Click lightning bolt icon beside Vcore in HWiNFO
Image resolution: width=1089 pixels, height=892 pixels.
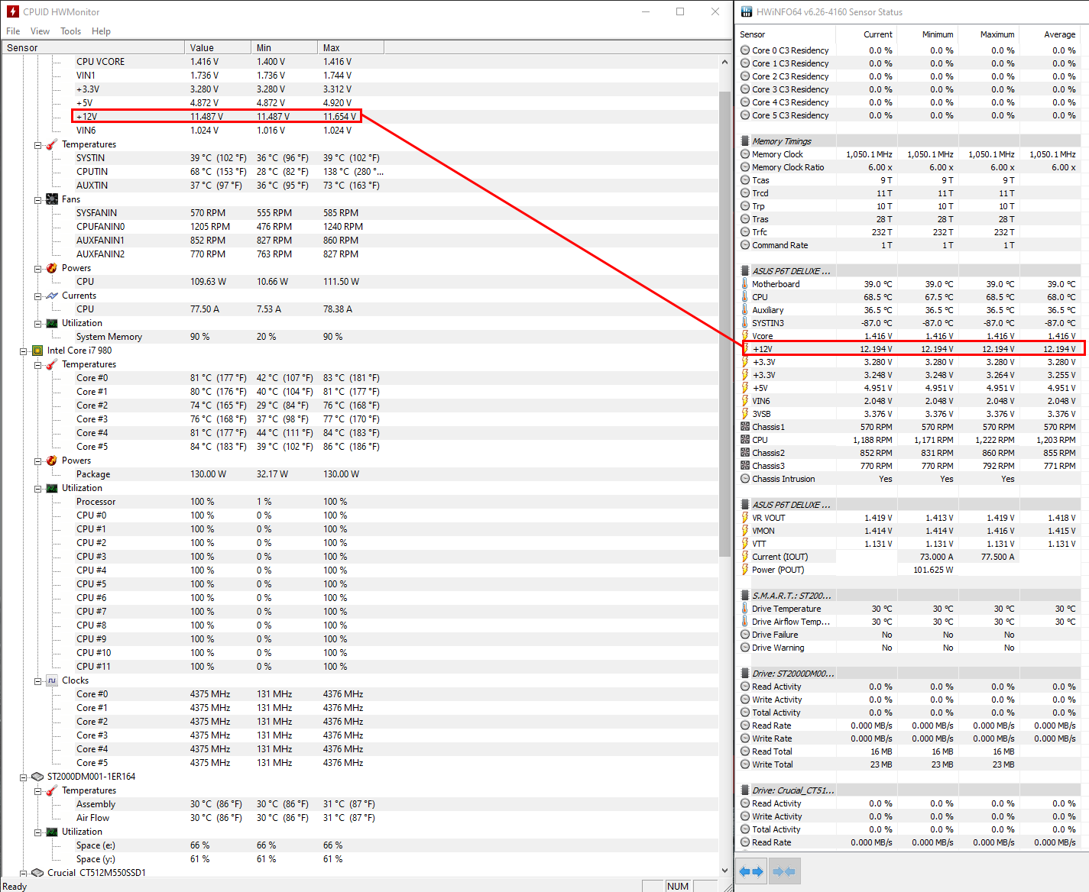(745, 336)
